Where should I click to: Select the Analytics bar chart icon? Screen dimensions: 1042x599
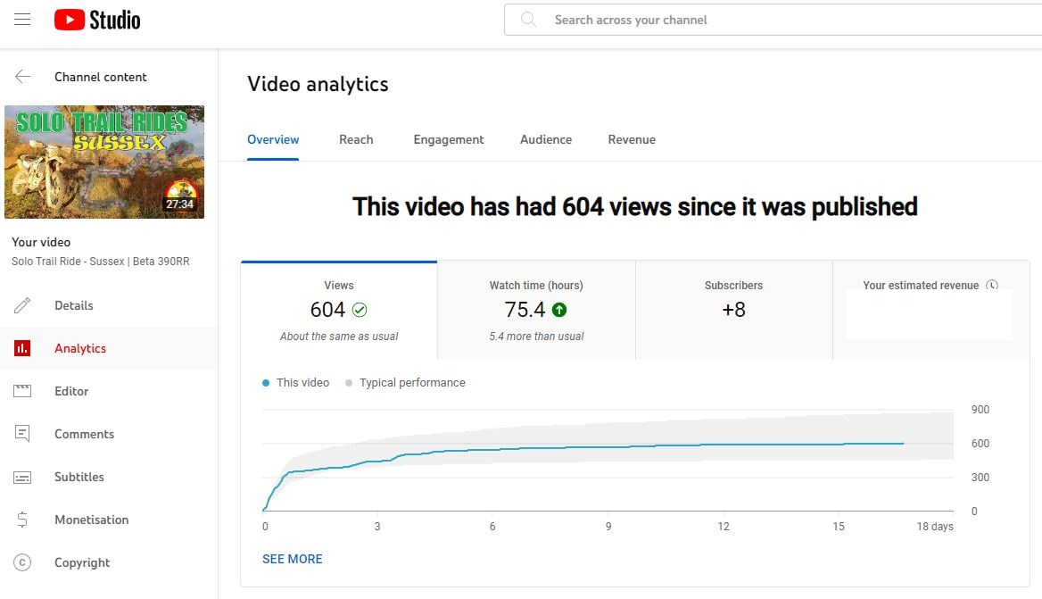click(x=22, y=347)
